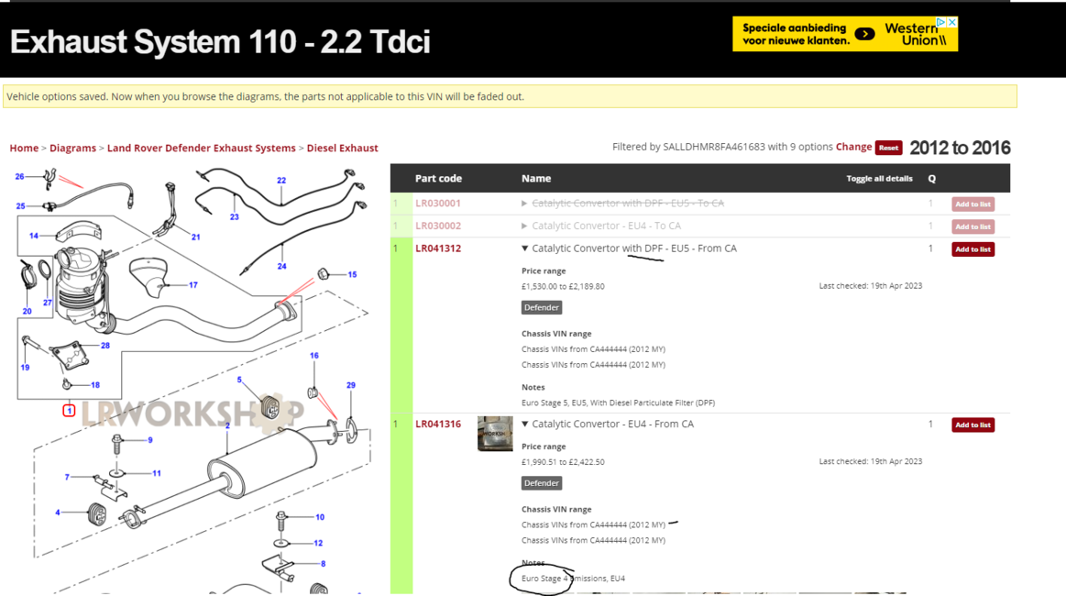
Task: Click the Euro Stage 5 DPF note text
Action: pyautogui.click(x=618, y=403)
